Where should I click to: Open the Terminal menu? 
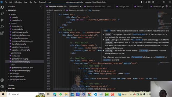pyautogui.click(x=42, y=2)
